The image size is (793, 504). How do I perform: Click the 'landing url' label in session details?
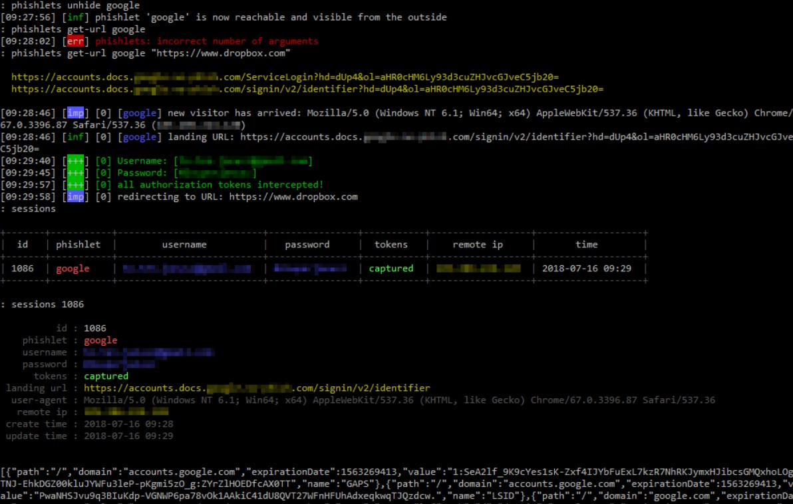(37, 388)
